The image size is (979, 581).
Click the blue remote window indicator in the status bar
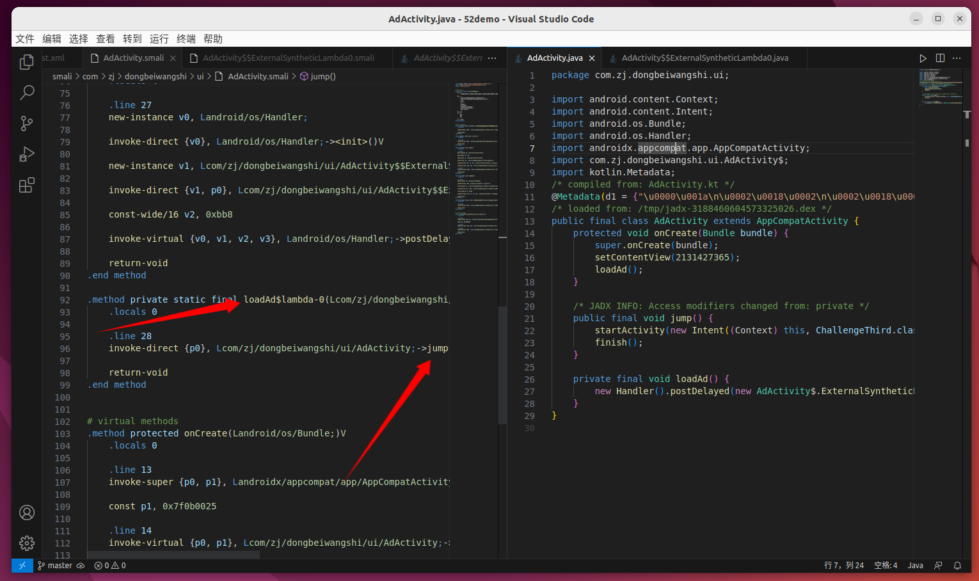(x=22, y=566)
